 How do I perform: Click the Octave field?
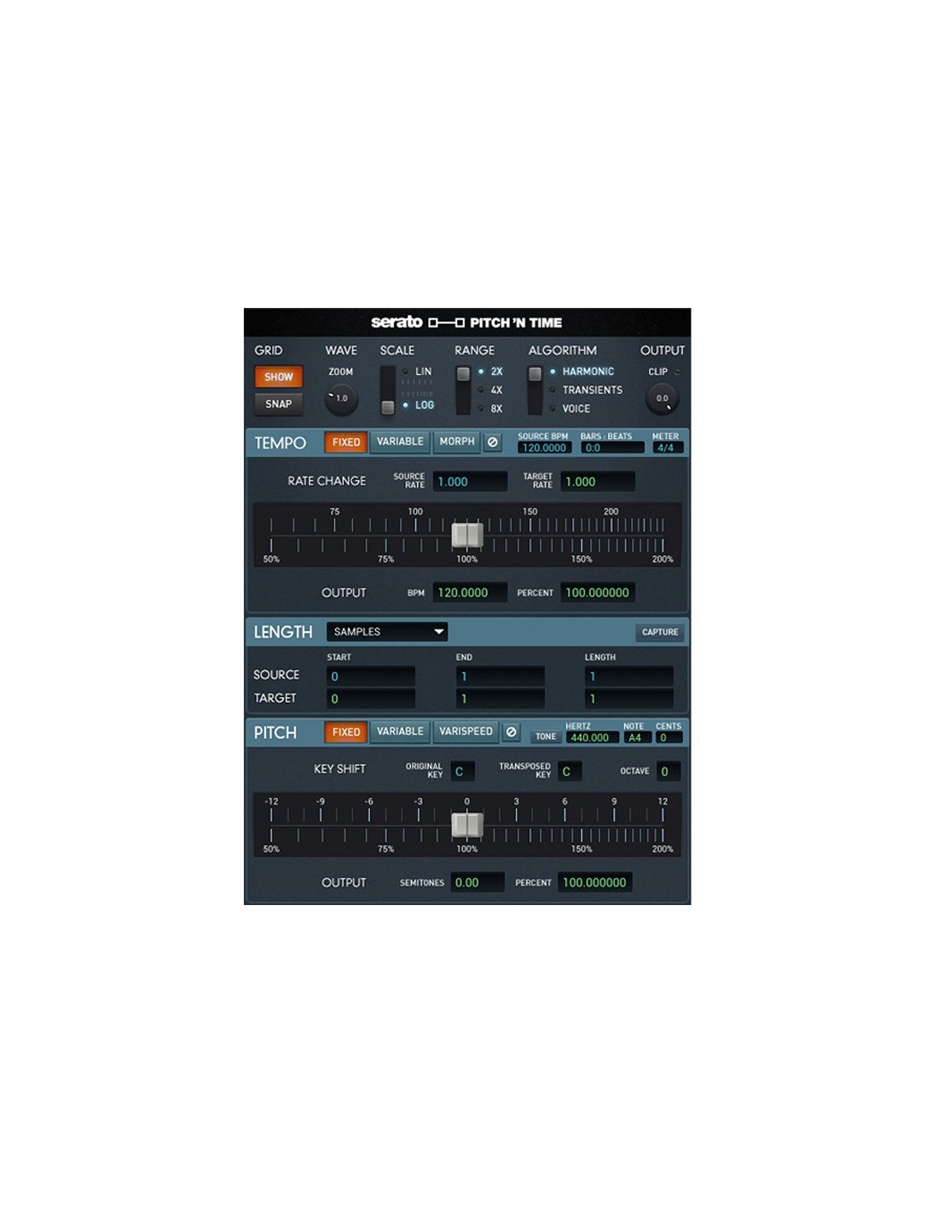pos(669,771)
